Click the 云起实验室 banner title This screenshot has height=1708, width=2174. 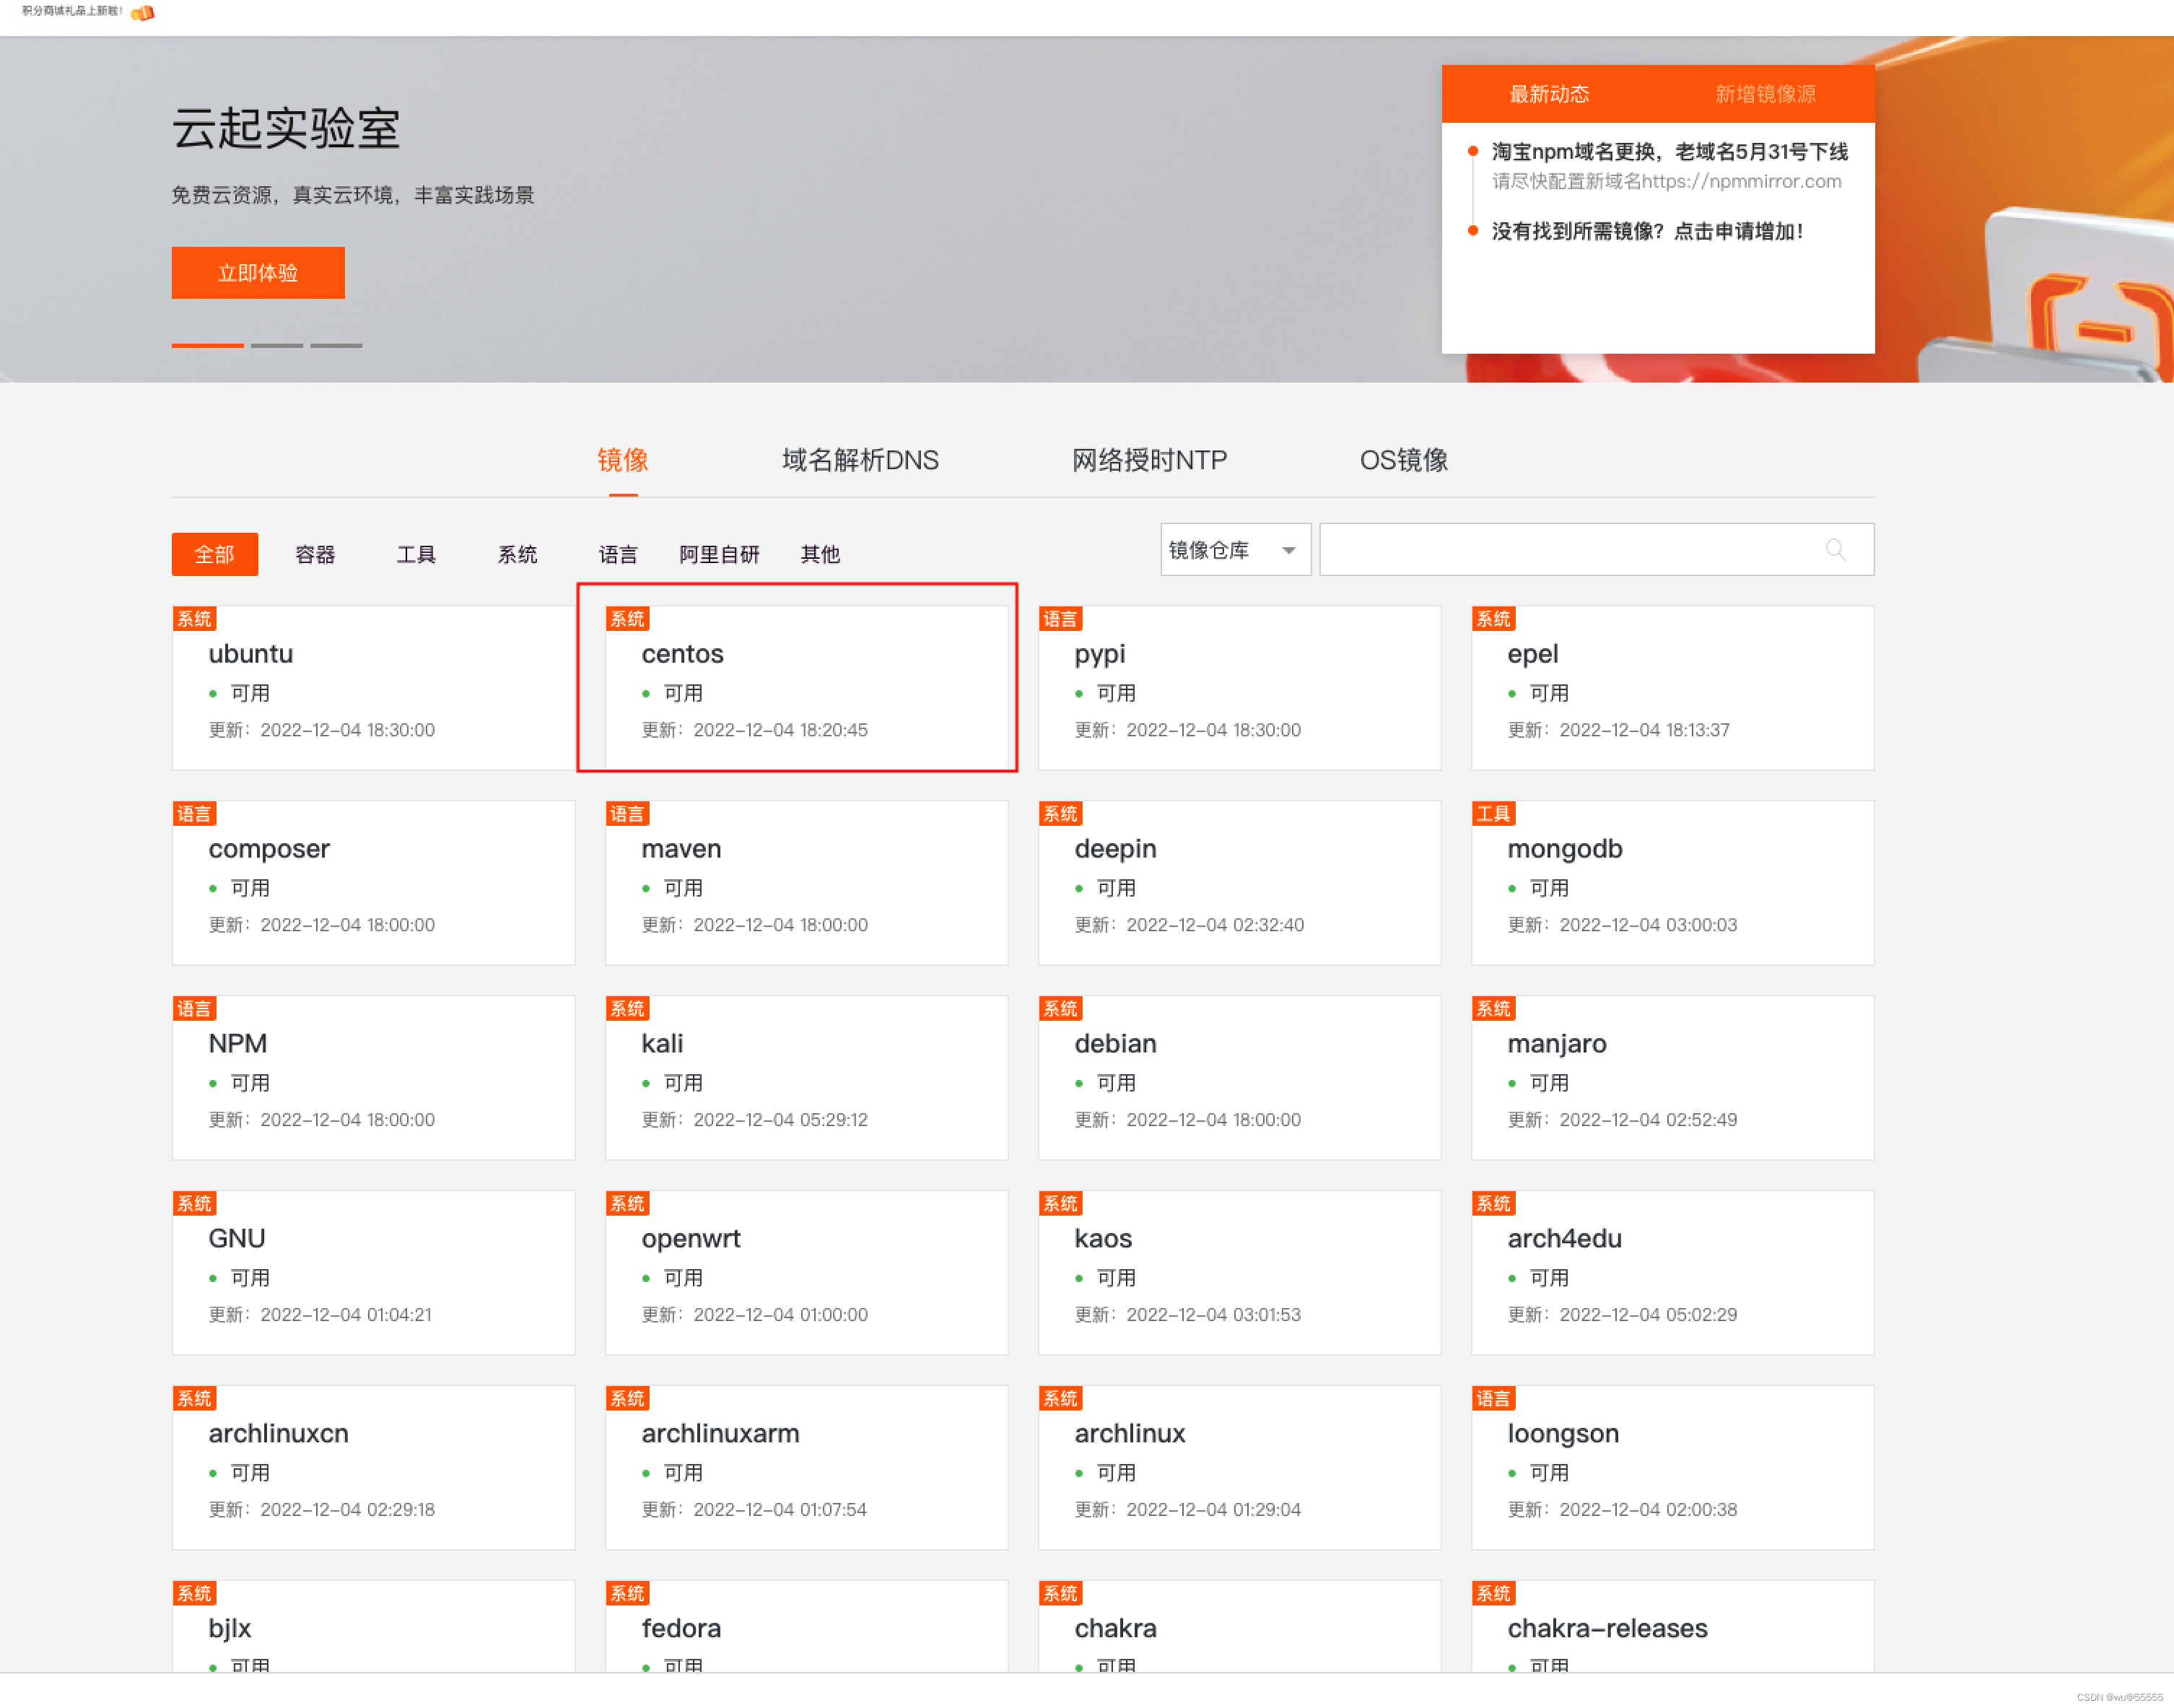[286, 129]
